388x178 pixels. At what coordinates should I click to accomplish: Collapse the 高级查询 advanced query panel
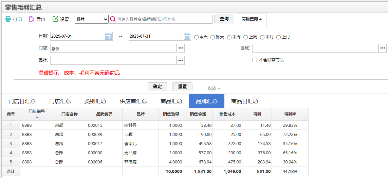[x=252, y=19]
